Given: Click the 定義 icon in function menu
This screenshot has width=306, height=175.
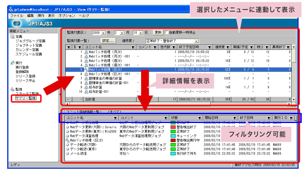Looking at the screenshot, I should pyautogui.click(x=12, y=37).
